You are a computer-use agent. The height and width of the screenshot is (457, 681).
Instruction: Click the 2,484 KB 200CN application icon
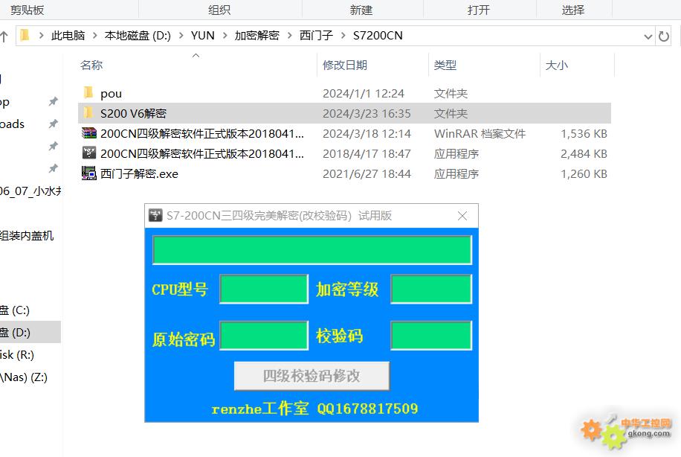[89, 153]
